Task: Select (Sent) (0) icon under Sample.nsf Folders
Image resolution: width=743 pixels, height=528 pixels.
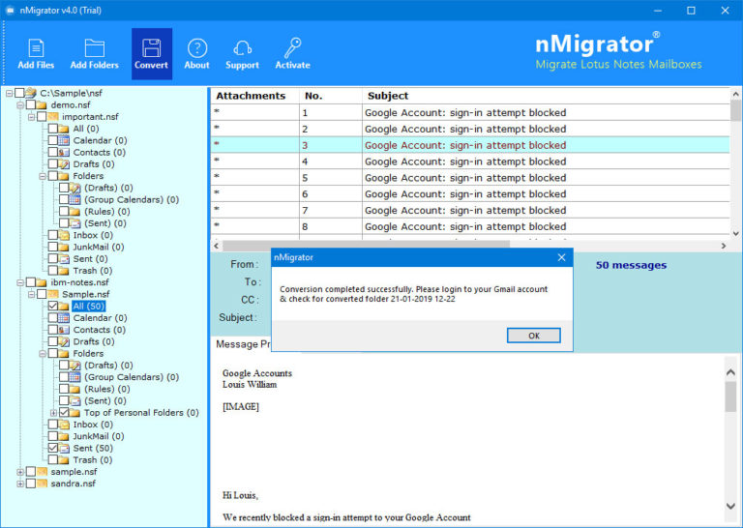Action: (74, 400)
